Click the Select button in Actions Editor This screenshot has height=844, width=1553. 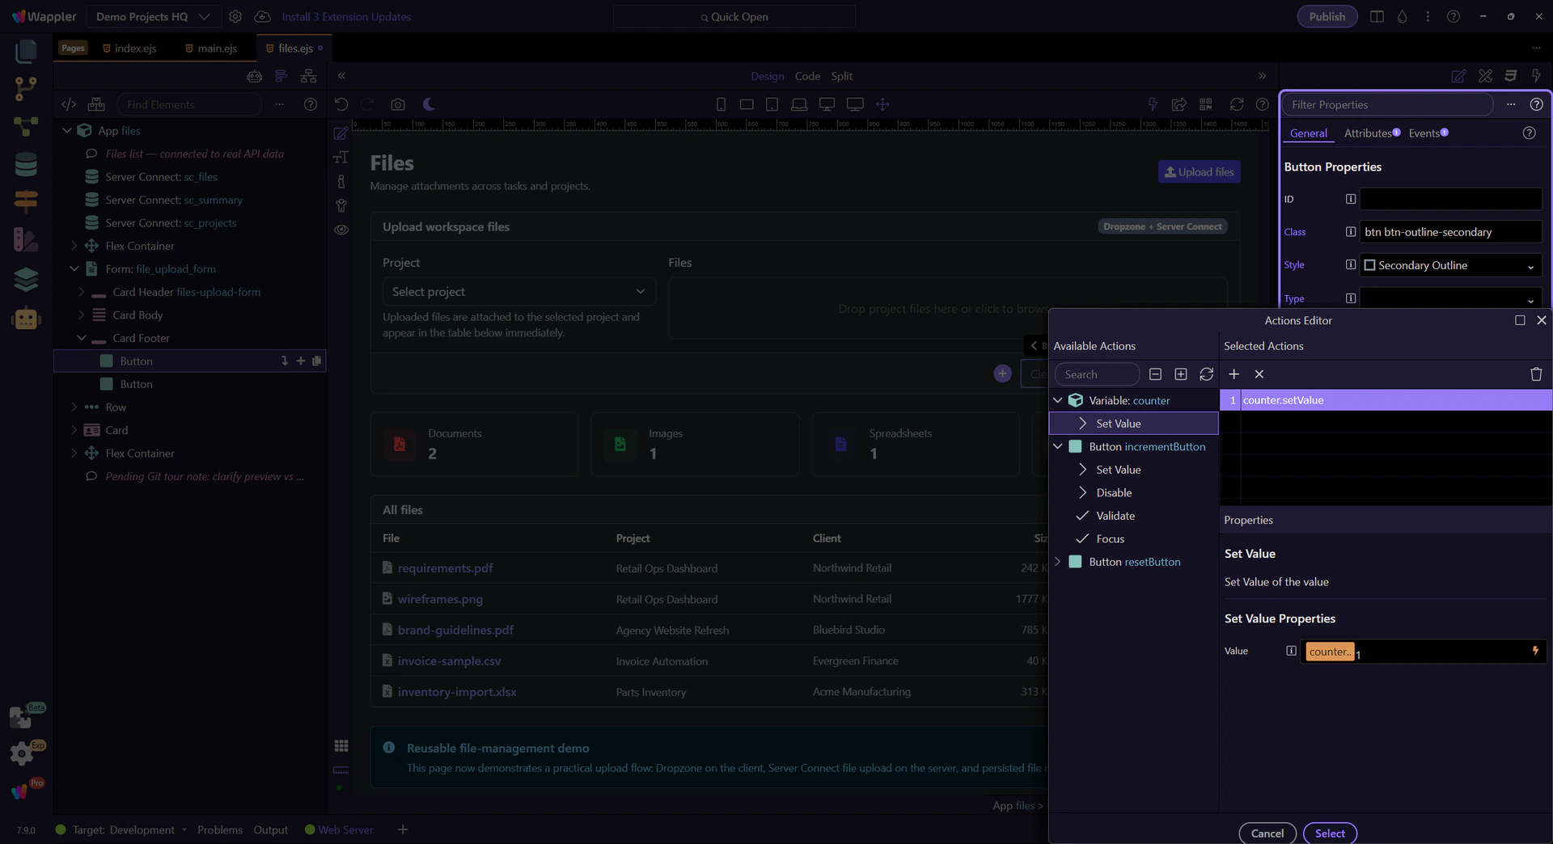(1329, 833)
